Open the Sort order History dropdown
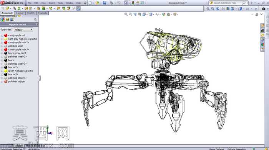This screenshot has height=150, width=269. [23, 30]
